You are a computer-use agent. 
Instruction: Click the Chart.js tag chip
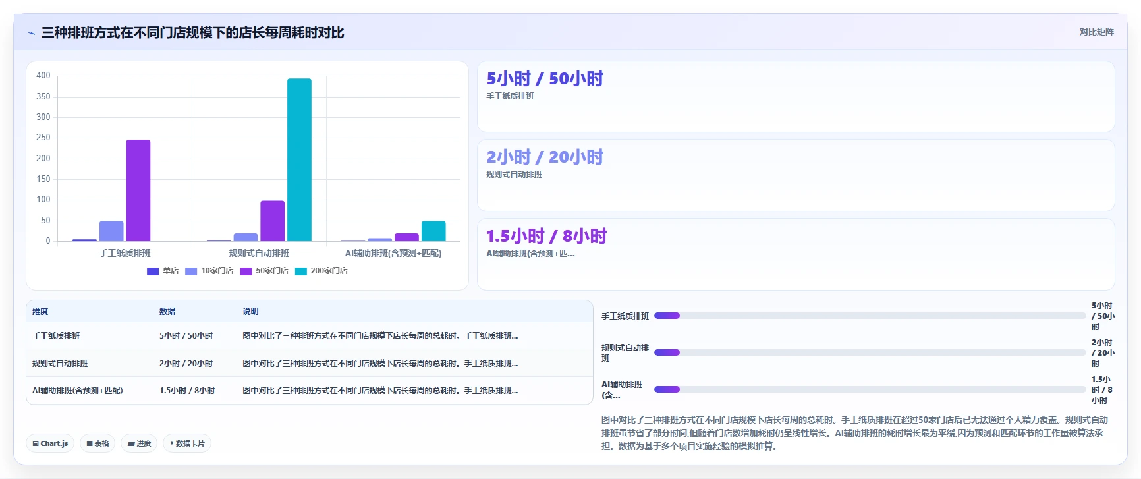50,443
